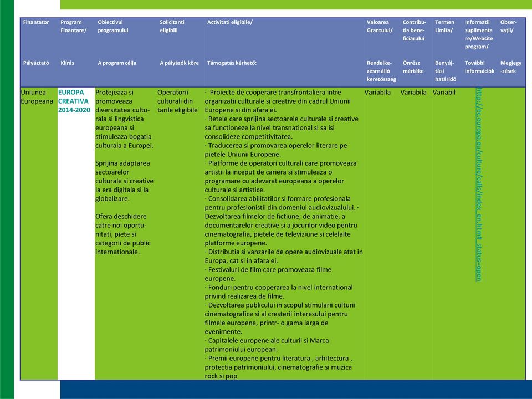Click the 'Uniunea Europeana' cell
Image resolution: width=532 pixels, height=399 pixels.
coord(37,96)
